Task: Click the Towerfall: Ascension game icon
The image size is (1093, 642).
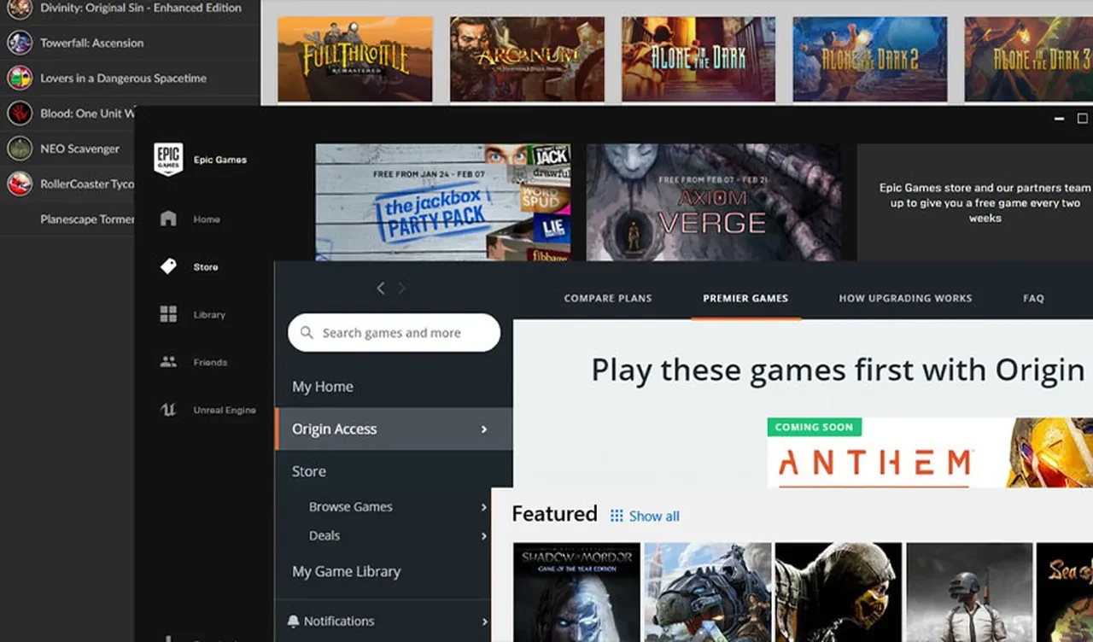Action: [20, 42]
